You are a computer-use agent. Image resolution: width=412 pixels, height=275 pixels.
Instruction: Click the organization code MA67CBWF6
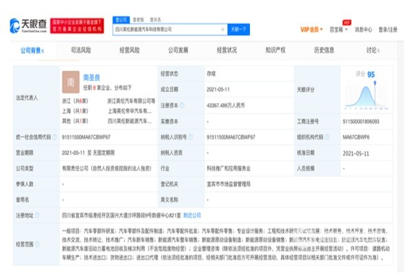click(x=356, y=137)
